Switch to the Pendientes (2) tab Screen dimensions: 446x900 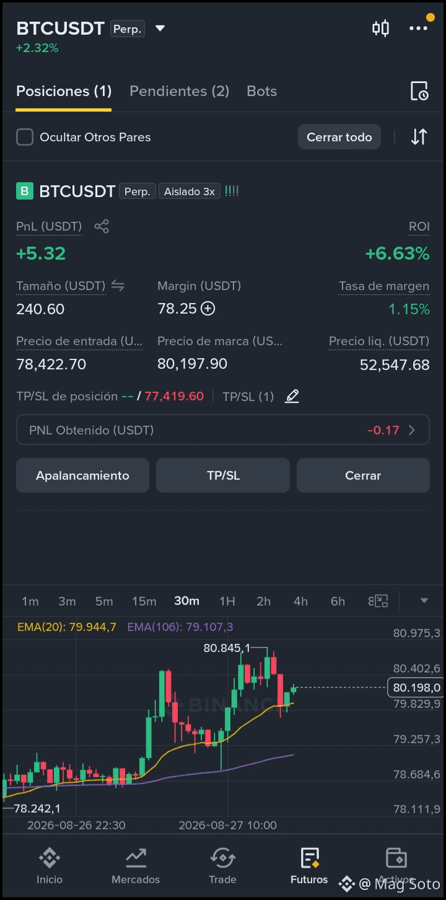[180, 91]
